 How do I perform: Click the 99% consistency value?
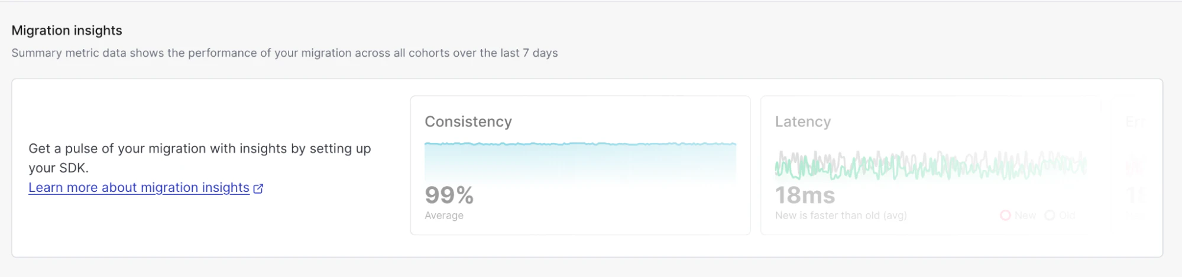click(449, 195)
